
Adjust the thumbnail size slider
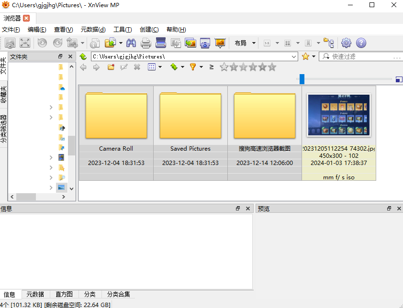(302, 79)
